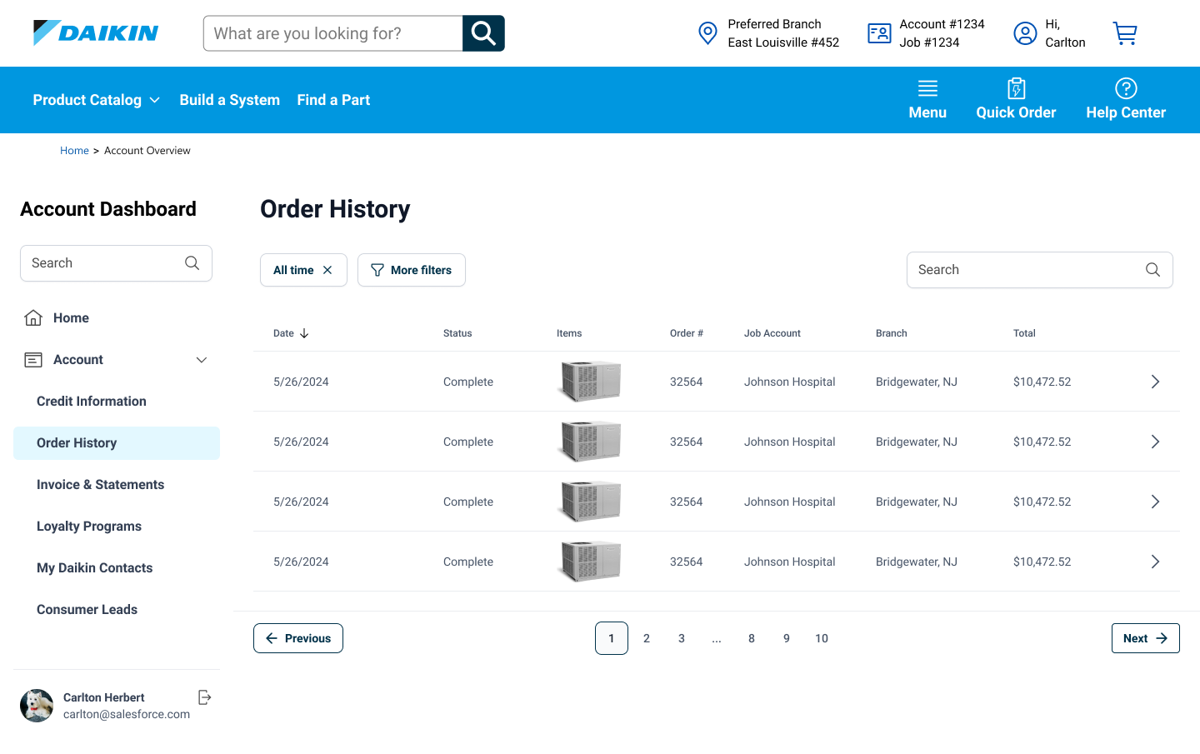Open the Menu hamburger icon

tap(927, 88)
